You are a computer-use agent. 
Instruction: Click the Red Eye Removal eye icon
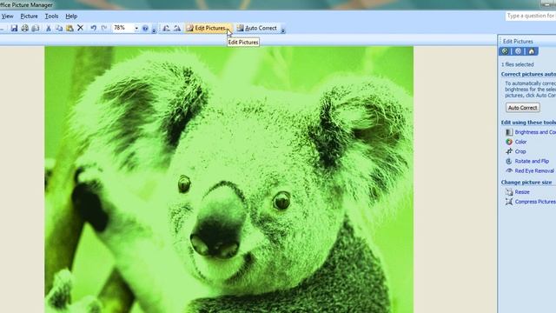pyautogui.click(x=509, y=170)
